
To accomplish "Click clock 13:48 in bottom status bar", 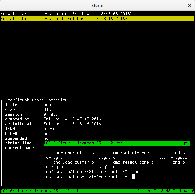I will click(x=164, y=191).
